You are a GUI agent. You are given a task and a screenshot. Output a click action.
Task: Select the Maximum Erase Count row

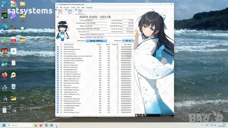(x=94, y=65)
